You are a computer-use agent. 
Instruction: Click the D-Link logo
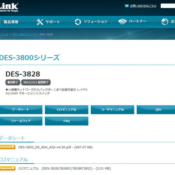[x=9, y=7]
